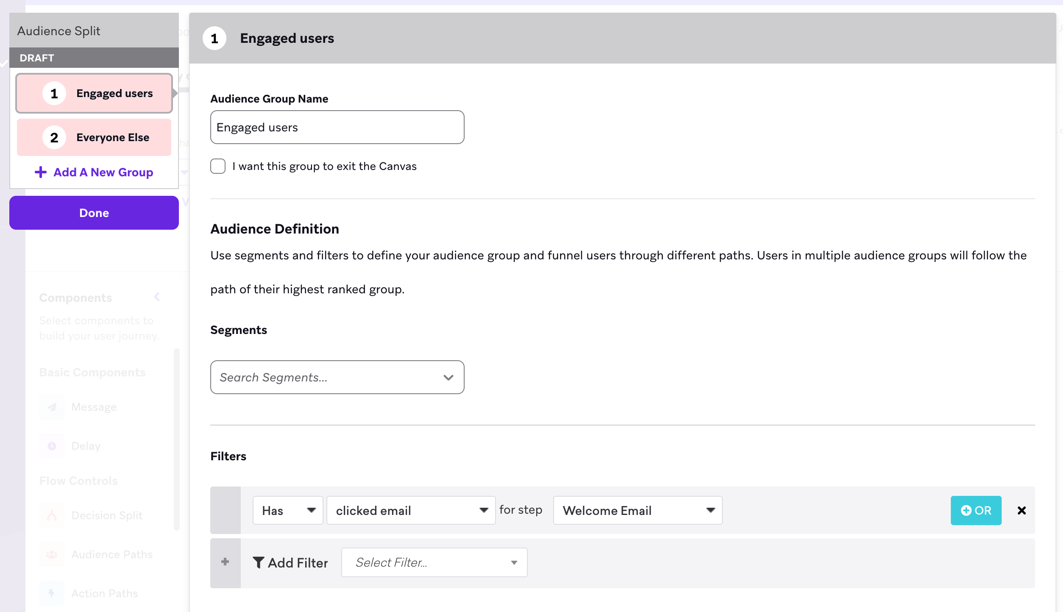Open the Has dropdown
Screen dimensions: 1064x612
[288, 510]
